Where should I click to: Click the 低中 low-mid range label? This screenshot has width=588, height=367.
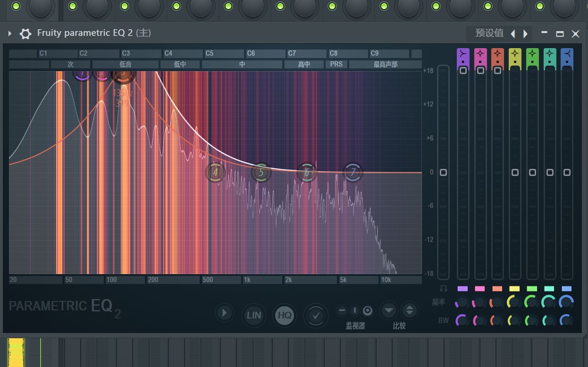click(180, 64)
